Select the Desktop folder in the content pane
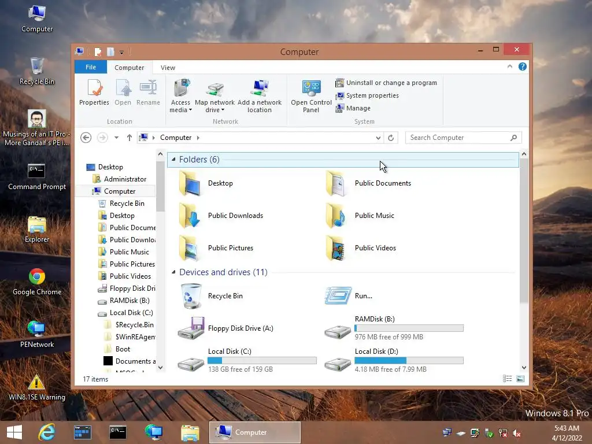Image resolution: width=592 pixels, height=444 pixels. coord(206,183)
